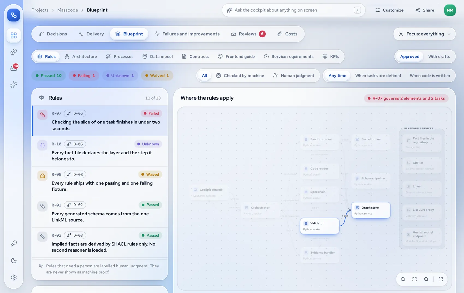Image resolution: width=464 pixels, height=293 pixels.
Task: Select the Validator node in diagram
Action: [320, 226]
